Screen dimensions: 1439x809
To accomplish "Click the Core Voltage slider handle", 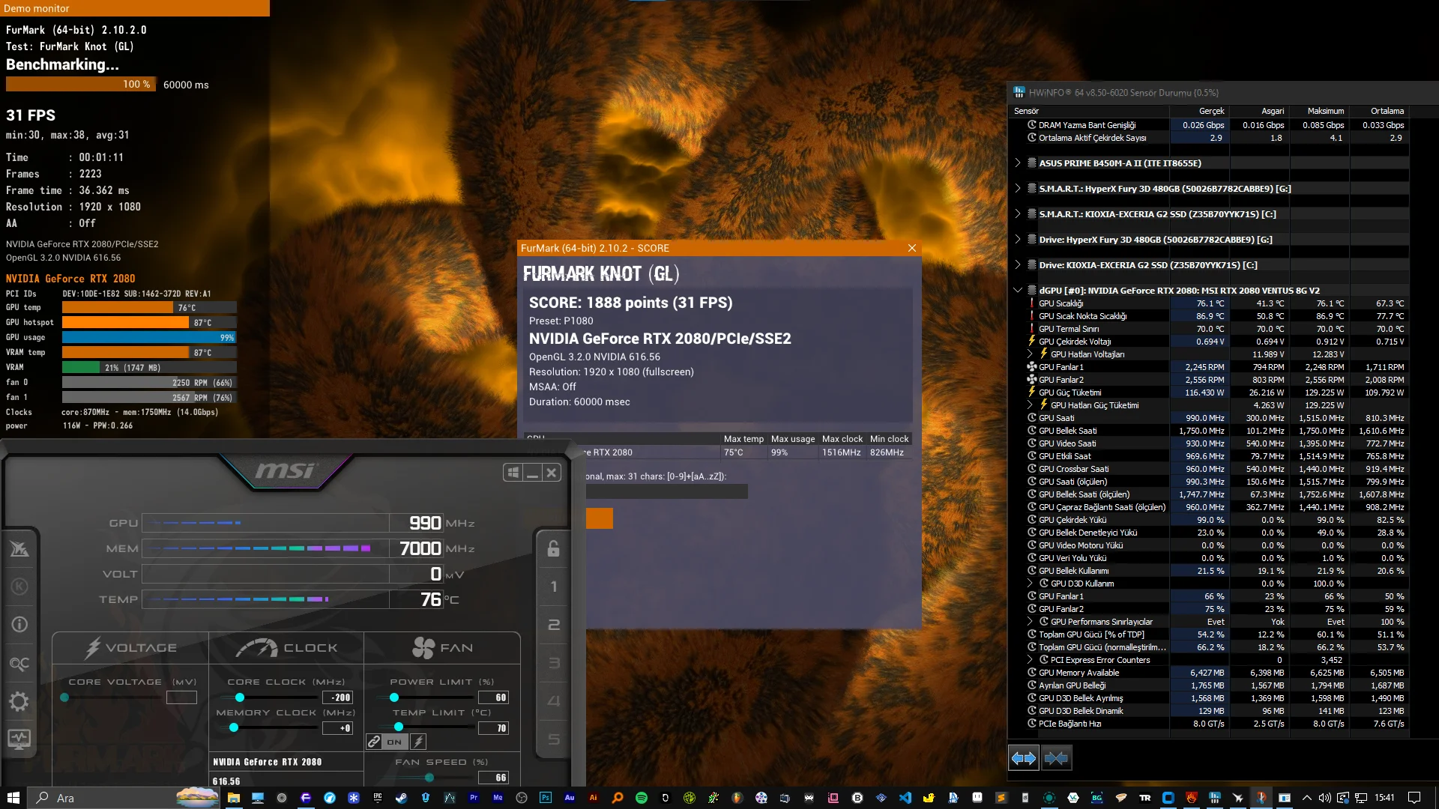I will pos(64,697).
